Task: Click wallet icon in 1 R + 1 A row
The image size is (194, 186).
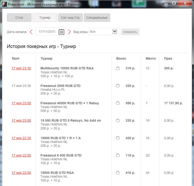Action: tap(118, 138)
